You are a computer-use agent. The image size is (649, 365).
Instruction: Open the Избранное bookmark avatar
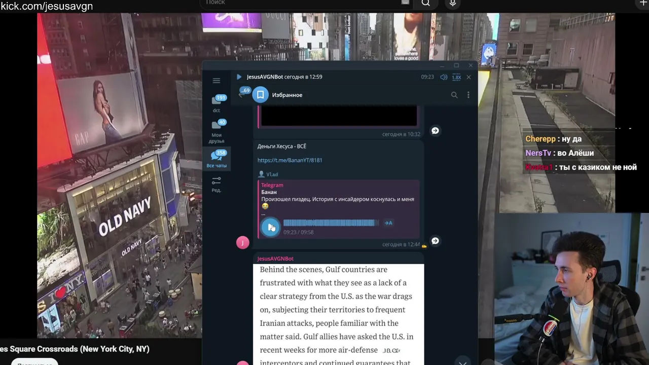[x=260, y=95]
